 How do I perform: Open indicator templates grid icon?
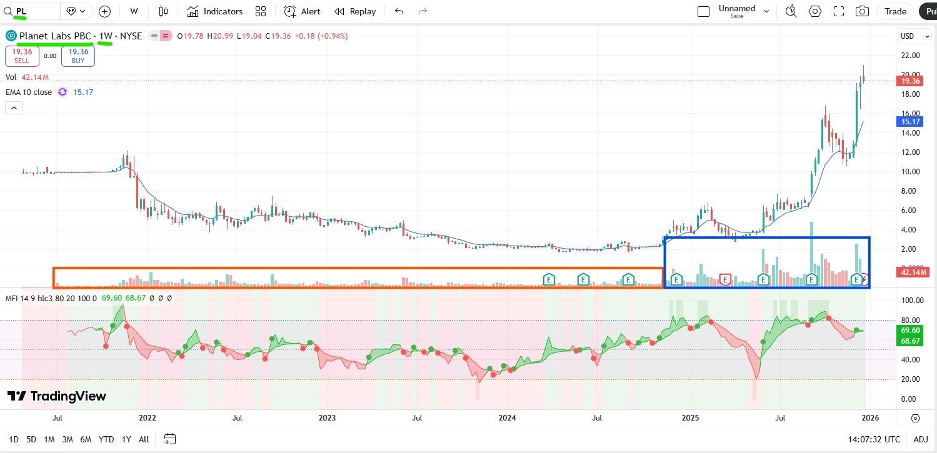[x=261, y=11]
